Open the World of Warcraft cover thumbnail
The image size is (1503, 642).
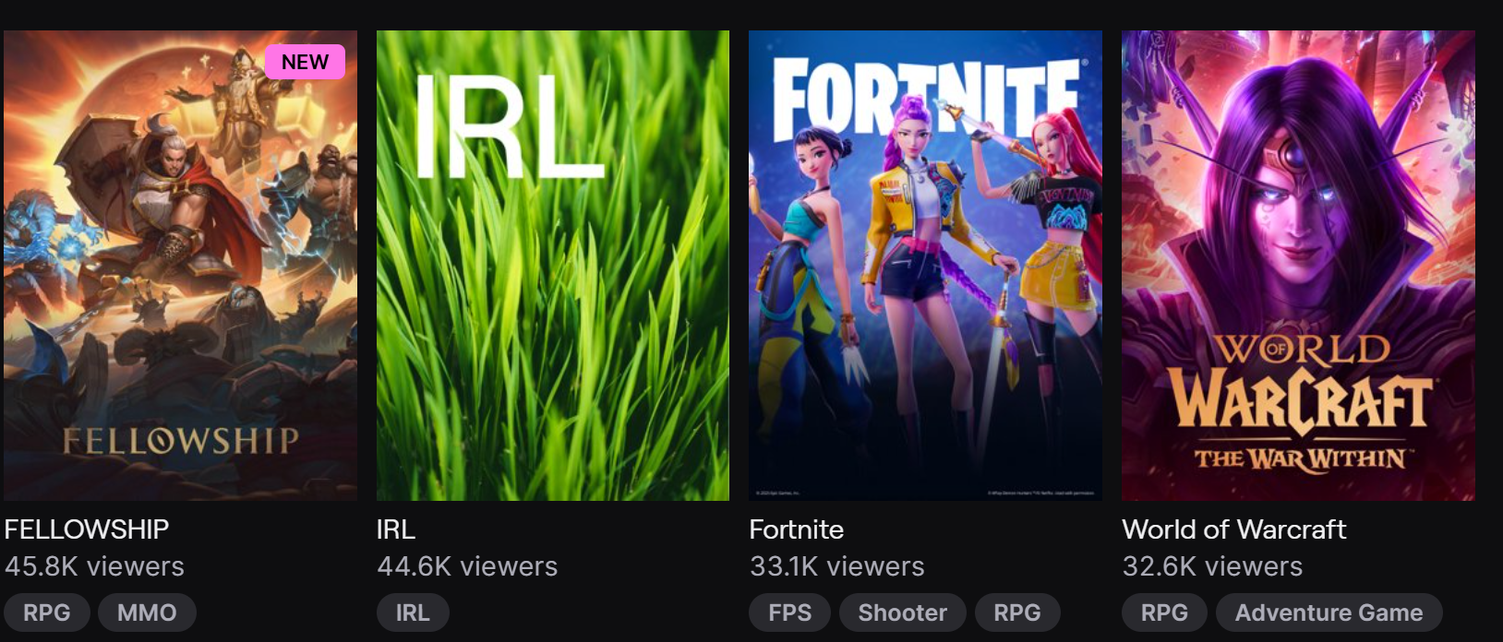click(1298, 266)
